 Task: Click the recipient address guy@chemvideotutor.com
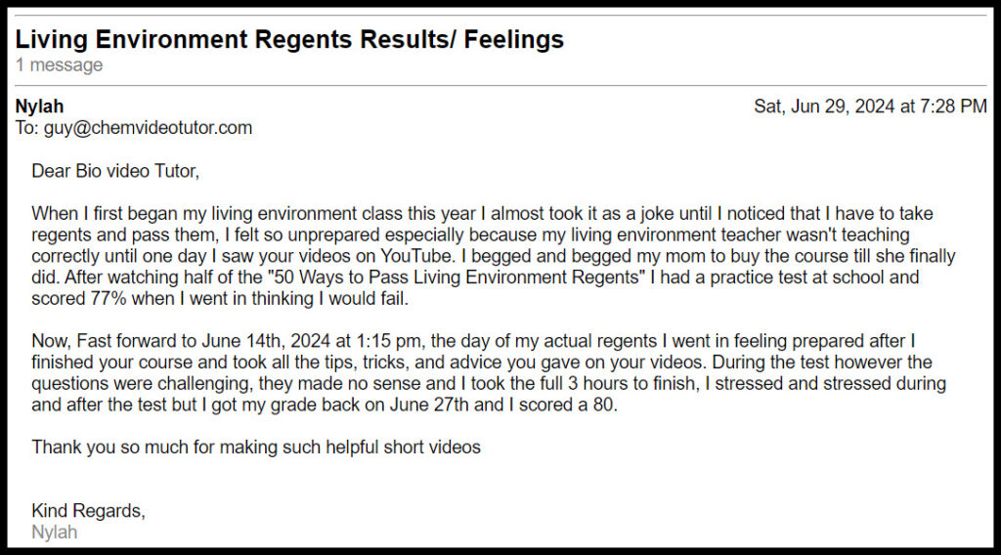pos(149,128)
